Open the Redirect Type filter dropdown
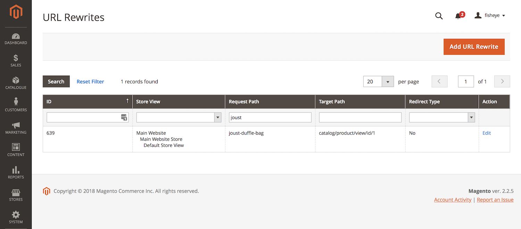The width and height of the screenshot is (521, 229). tap(442, 117)
